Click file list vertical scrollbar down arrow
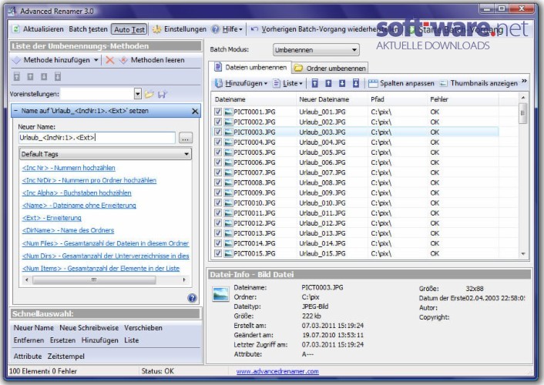This screenshot has width=544, height=385. tap(523, 254)
